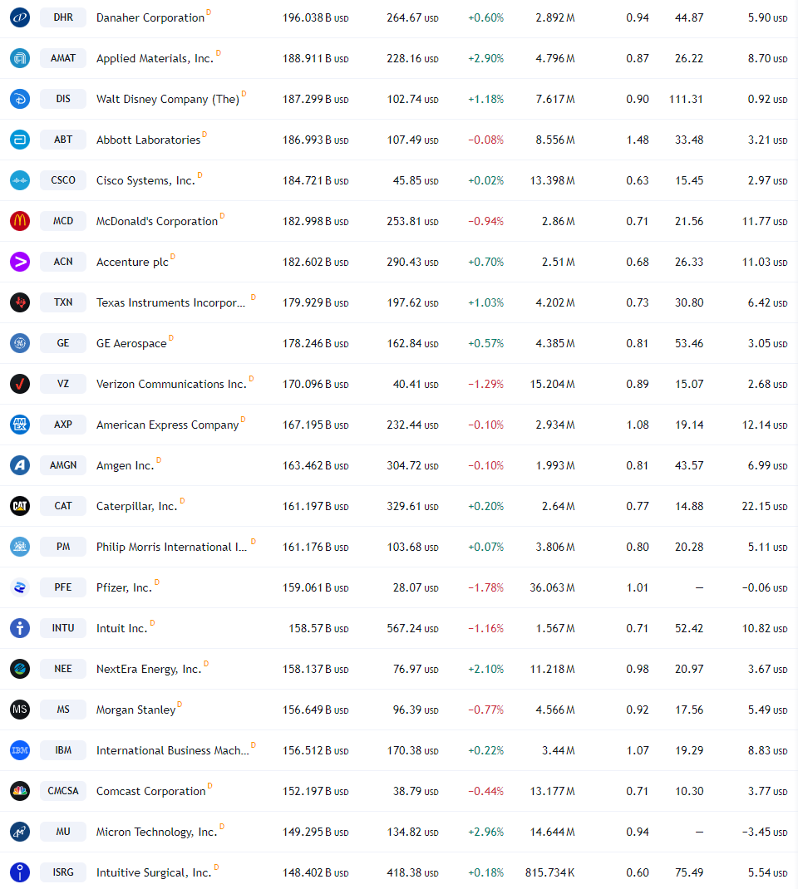The height and width of the screenshot is (889, 798).
Task: Click the IBM logo icon
Action: tap(20, 750)
